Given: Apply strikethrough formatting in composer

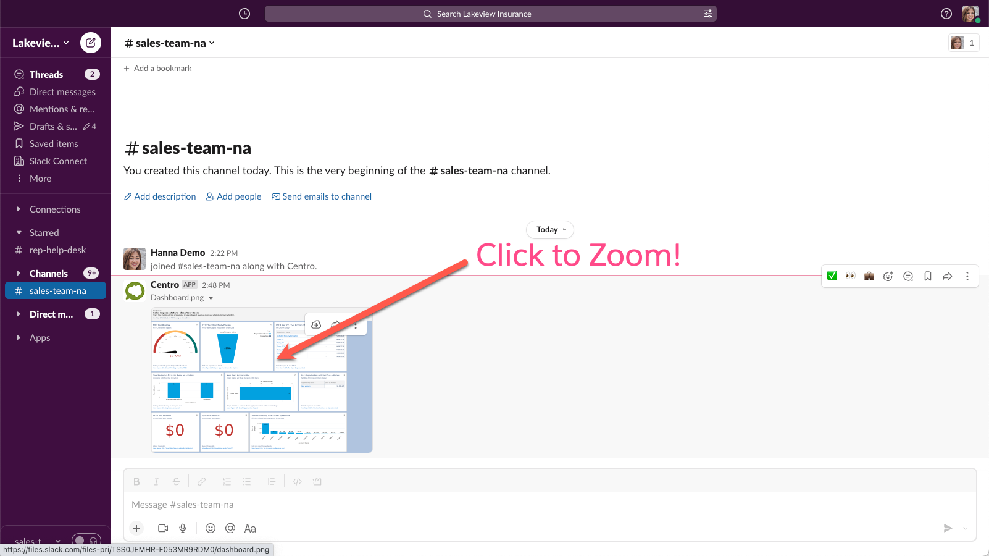Looking at the screenshot, I should coord(176,482).
